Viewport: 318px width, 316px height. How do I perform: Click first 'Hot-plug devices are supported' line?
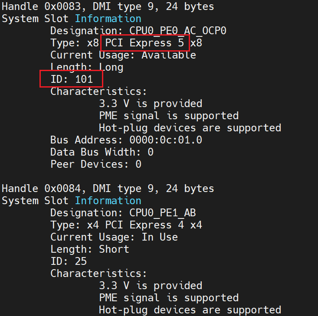(190, 128)
